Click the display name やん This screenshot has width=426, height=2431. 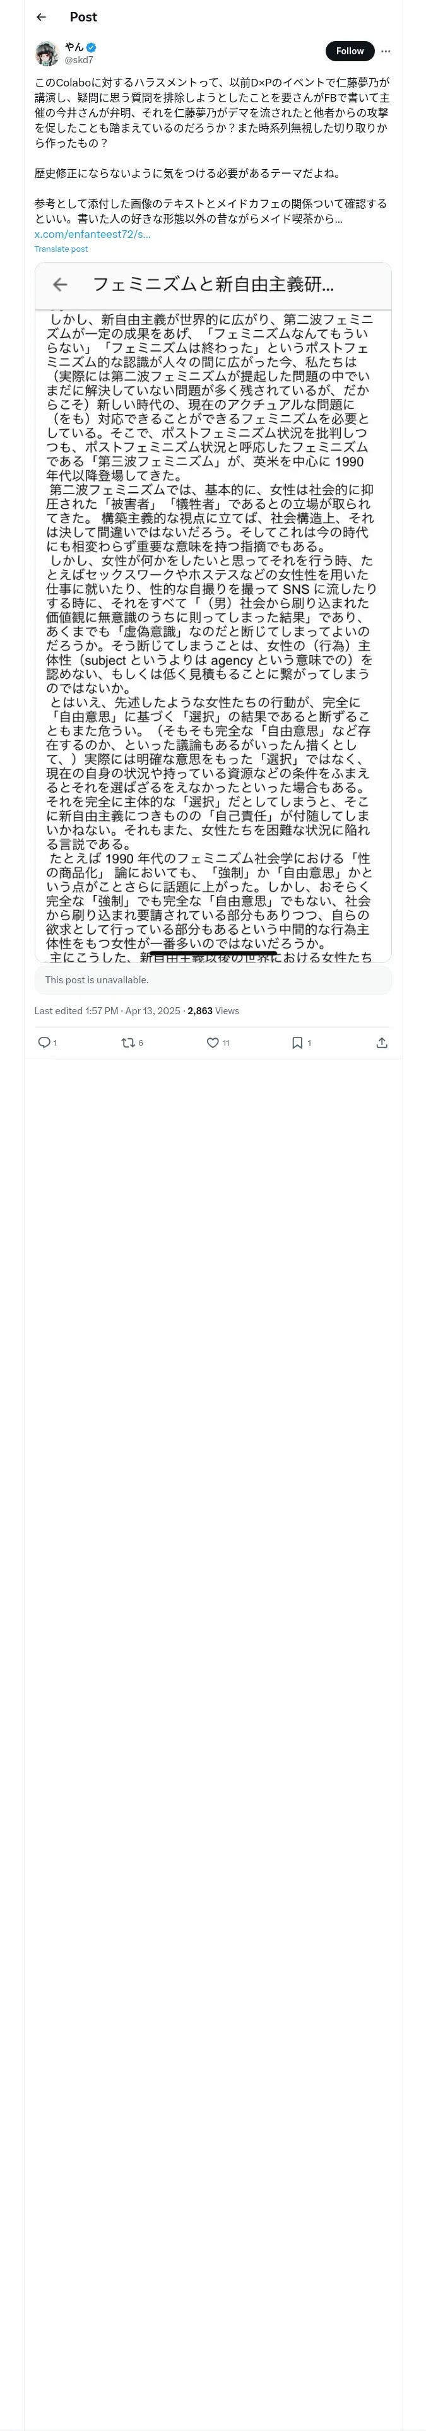tap(74, 46)
